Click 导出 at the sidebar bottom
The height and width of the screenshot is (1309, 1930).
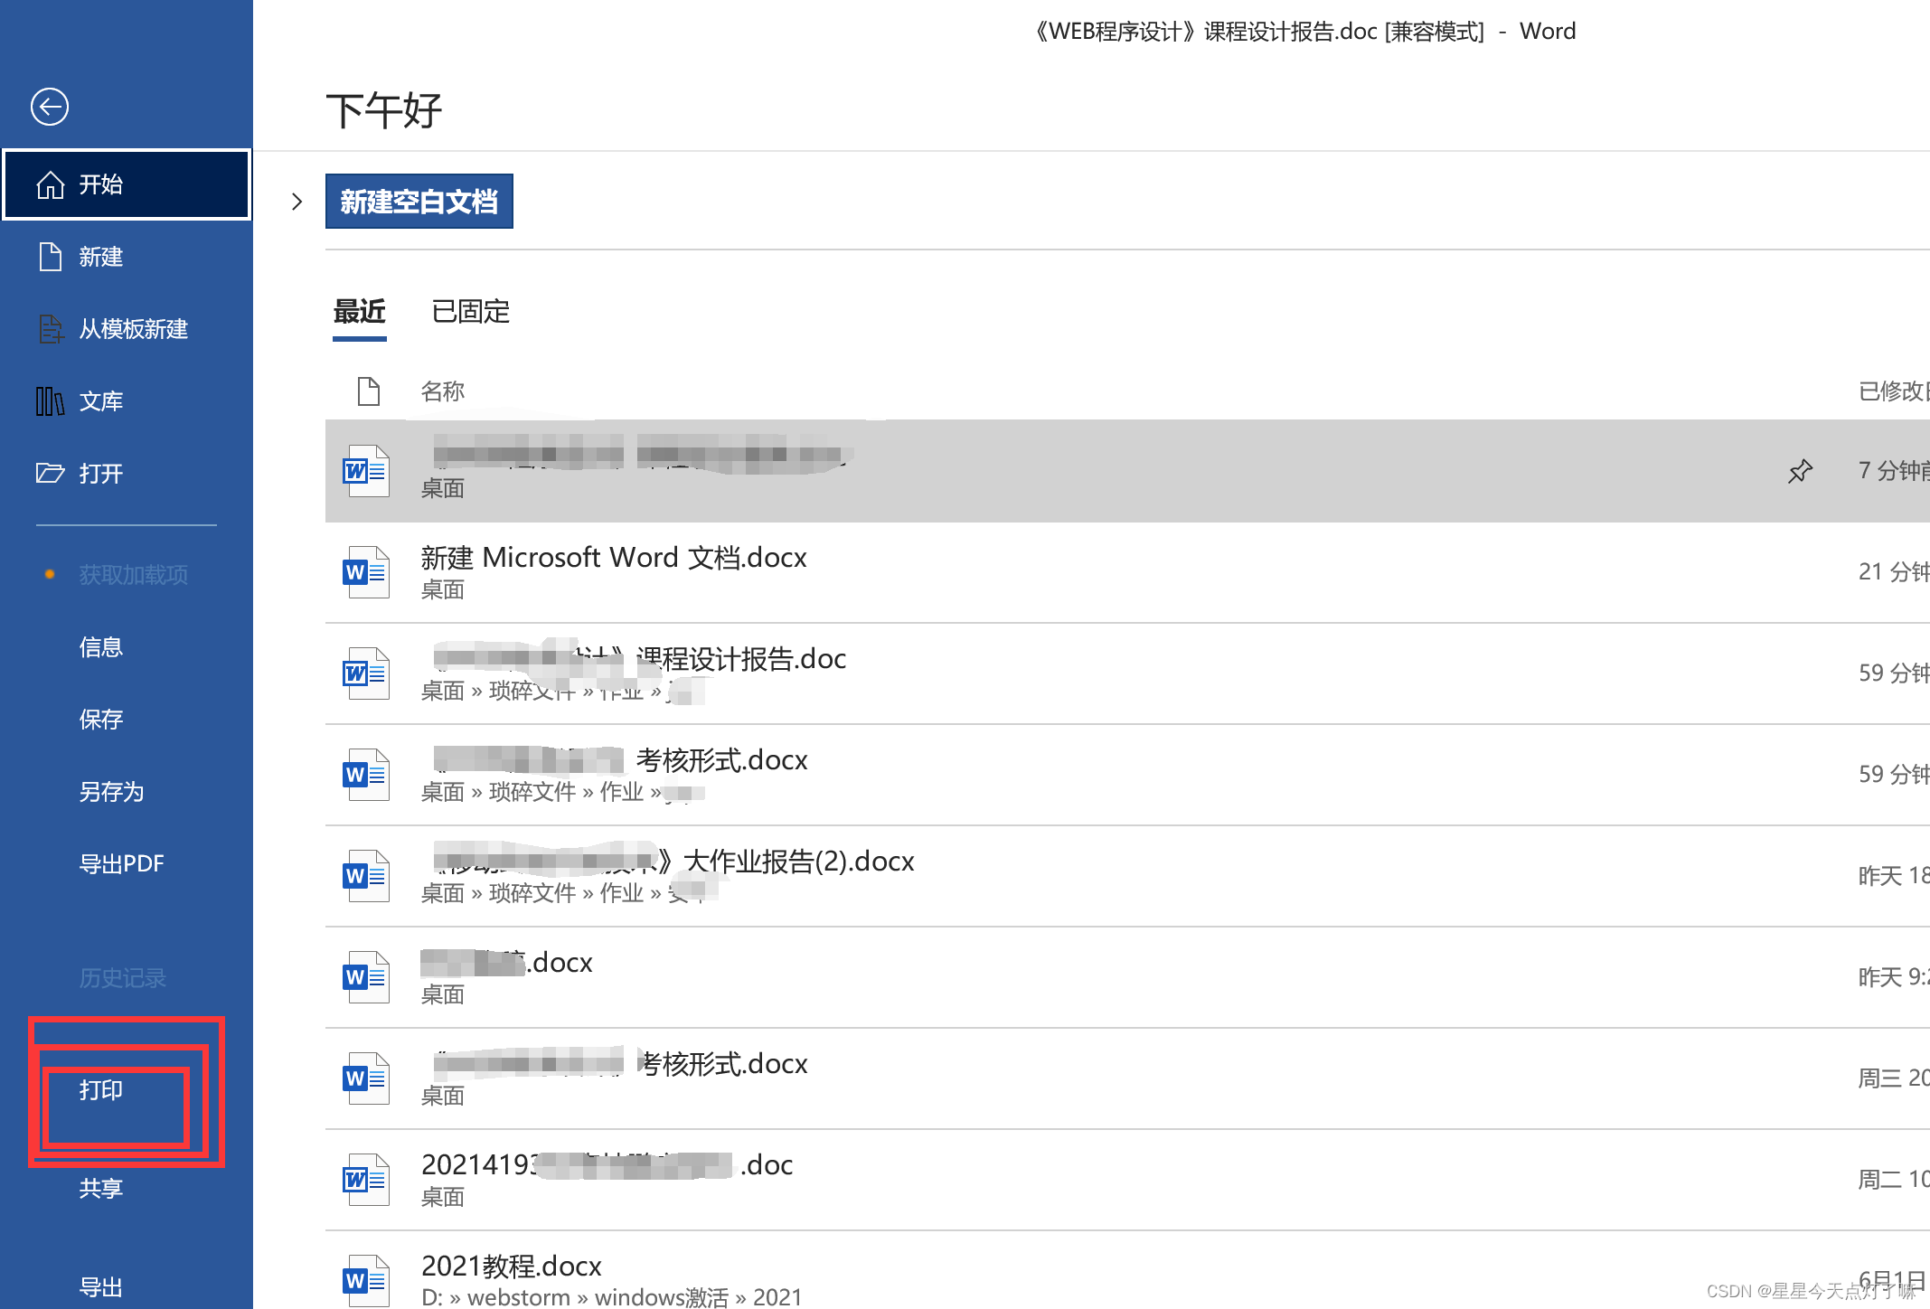[x=100, y=1287]
